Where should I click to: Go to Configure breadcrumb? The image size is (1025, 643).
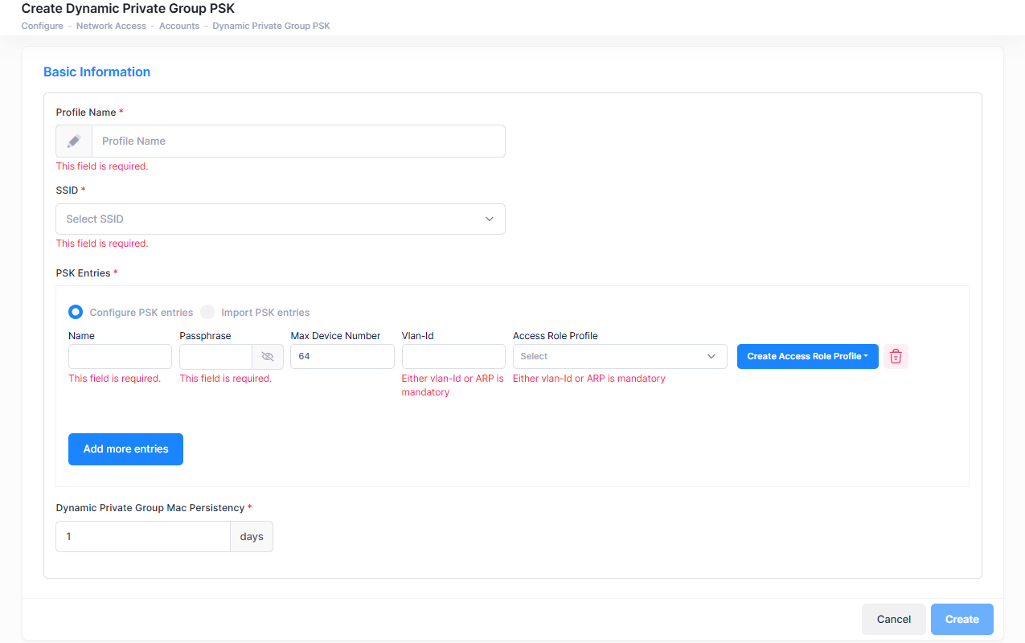coord(42,27)
